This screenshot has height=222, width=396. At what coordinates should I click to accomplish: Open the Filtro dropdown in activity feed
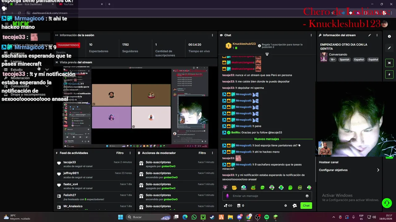click(120, 153)
